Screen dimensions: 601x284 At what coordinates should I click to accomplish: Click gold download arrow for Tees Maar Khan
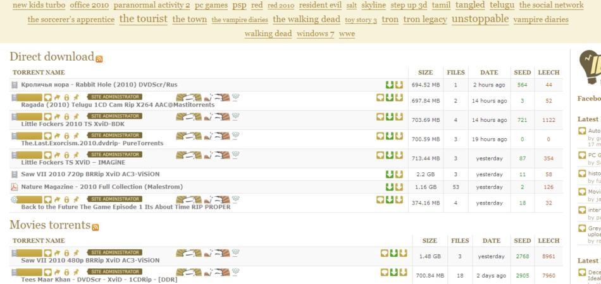403,272
